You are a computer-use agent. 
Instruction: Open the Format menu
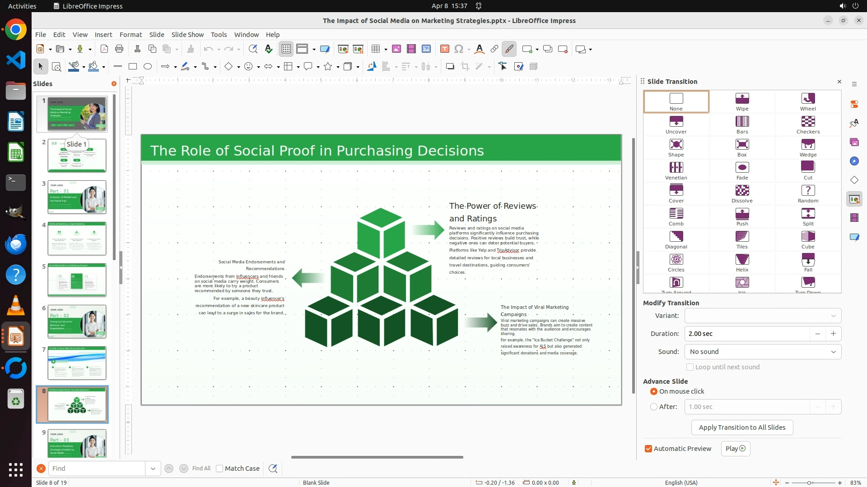(131, 35)
